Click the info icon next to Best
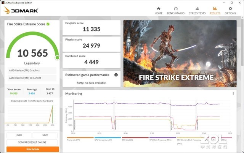The width and height of the screenshot is (244, 153). coord(53,89)
